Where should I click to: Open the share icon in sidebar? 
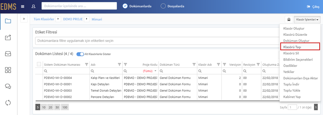(8, 38)
